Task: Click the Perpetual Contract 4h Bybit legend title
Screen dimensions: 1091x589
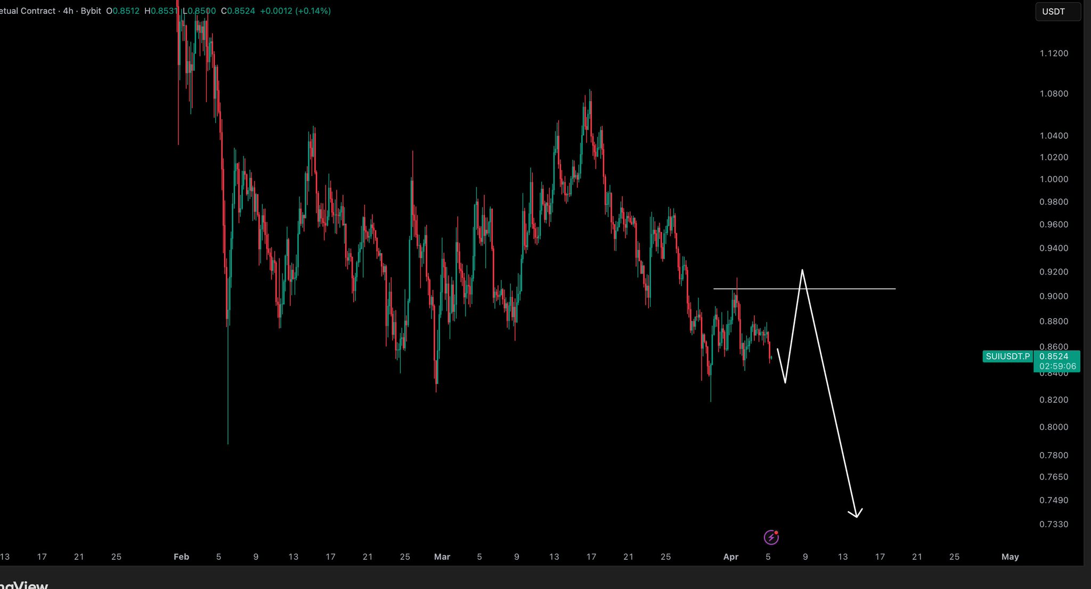Action: [51, 11]
